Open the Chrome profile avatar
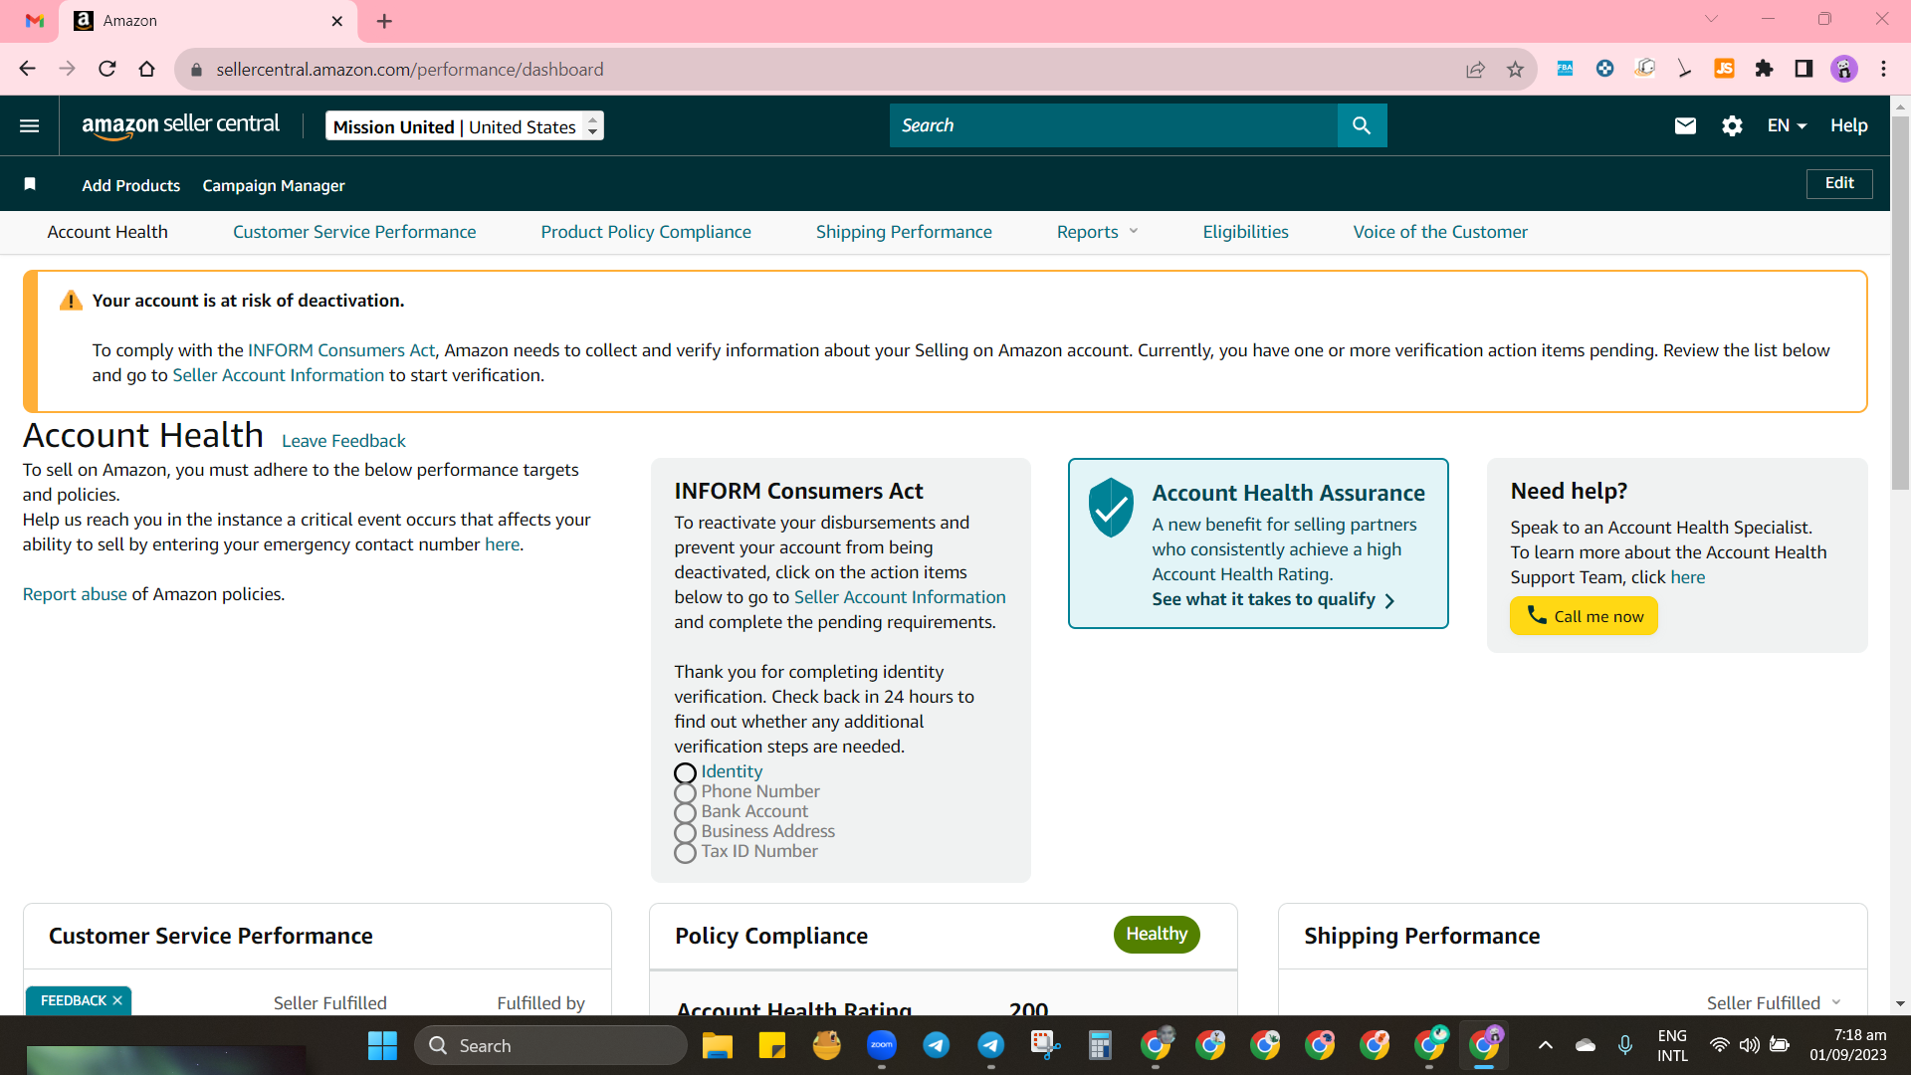This screenshot has width=1911, height=1075. click(1844, 69)
